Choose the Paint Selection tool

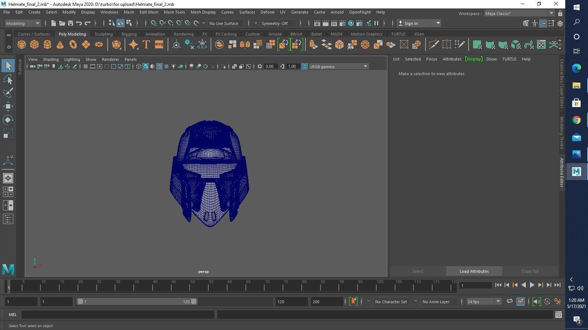(8, 93)
